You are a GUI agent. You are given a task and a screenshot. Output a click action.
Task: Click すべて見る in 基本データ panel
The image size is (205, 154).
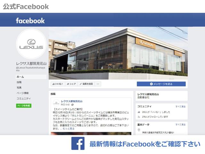pyautogui.click(x=180, y=124)
